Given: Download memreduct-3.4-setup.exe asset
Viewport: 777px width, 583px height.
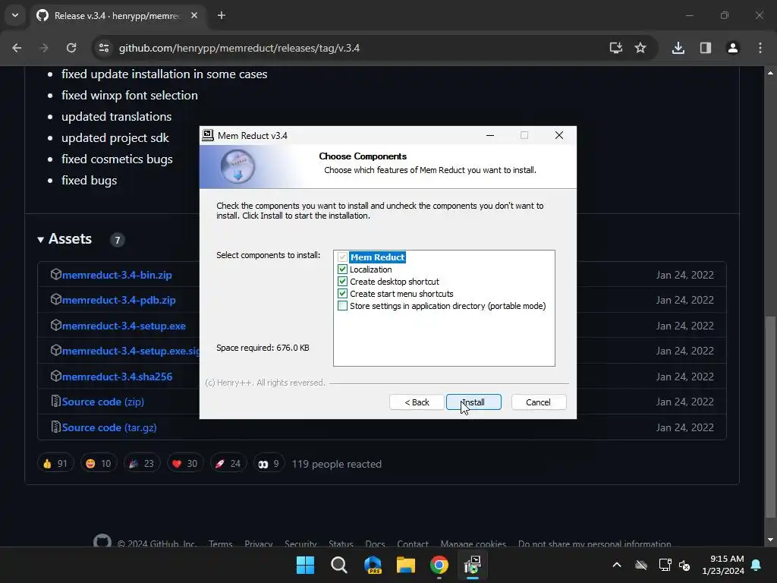Looking at the screenshot, I should 124,326.
